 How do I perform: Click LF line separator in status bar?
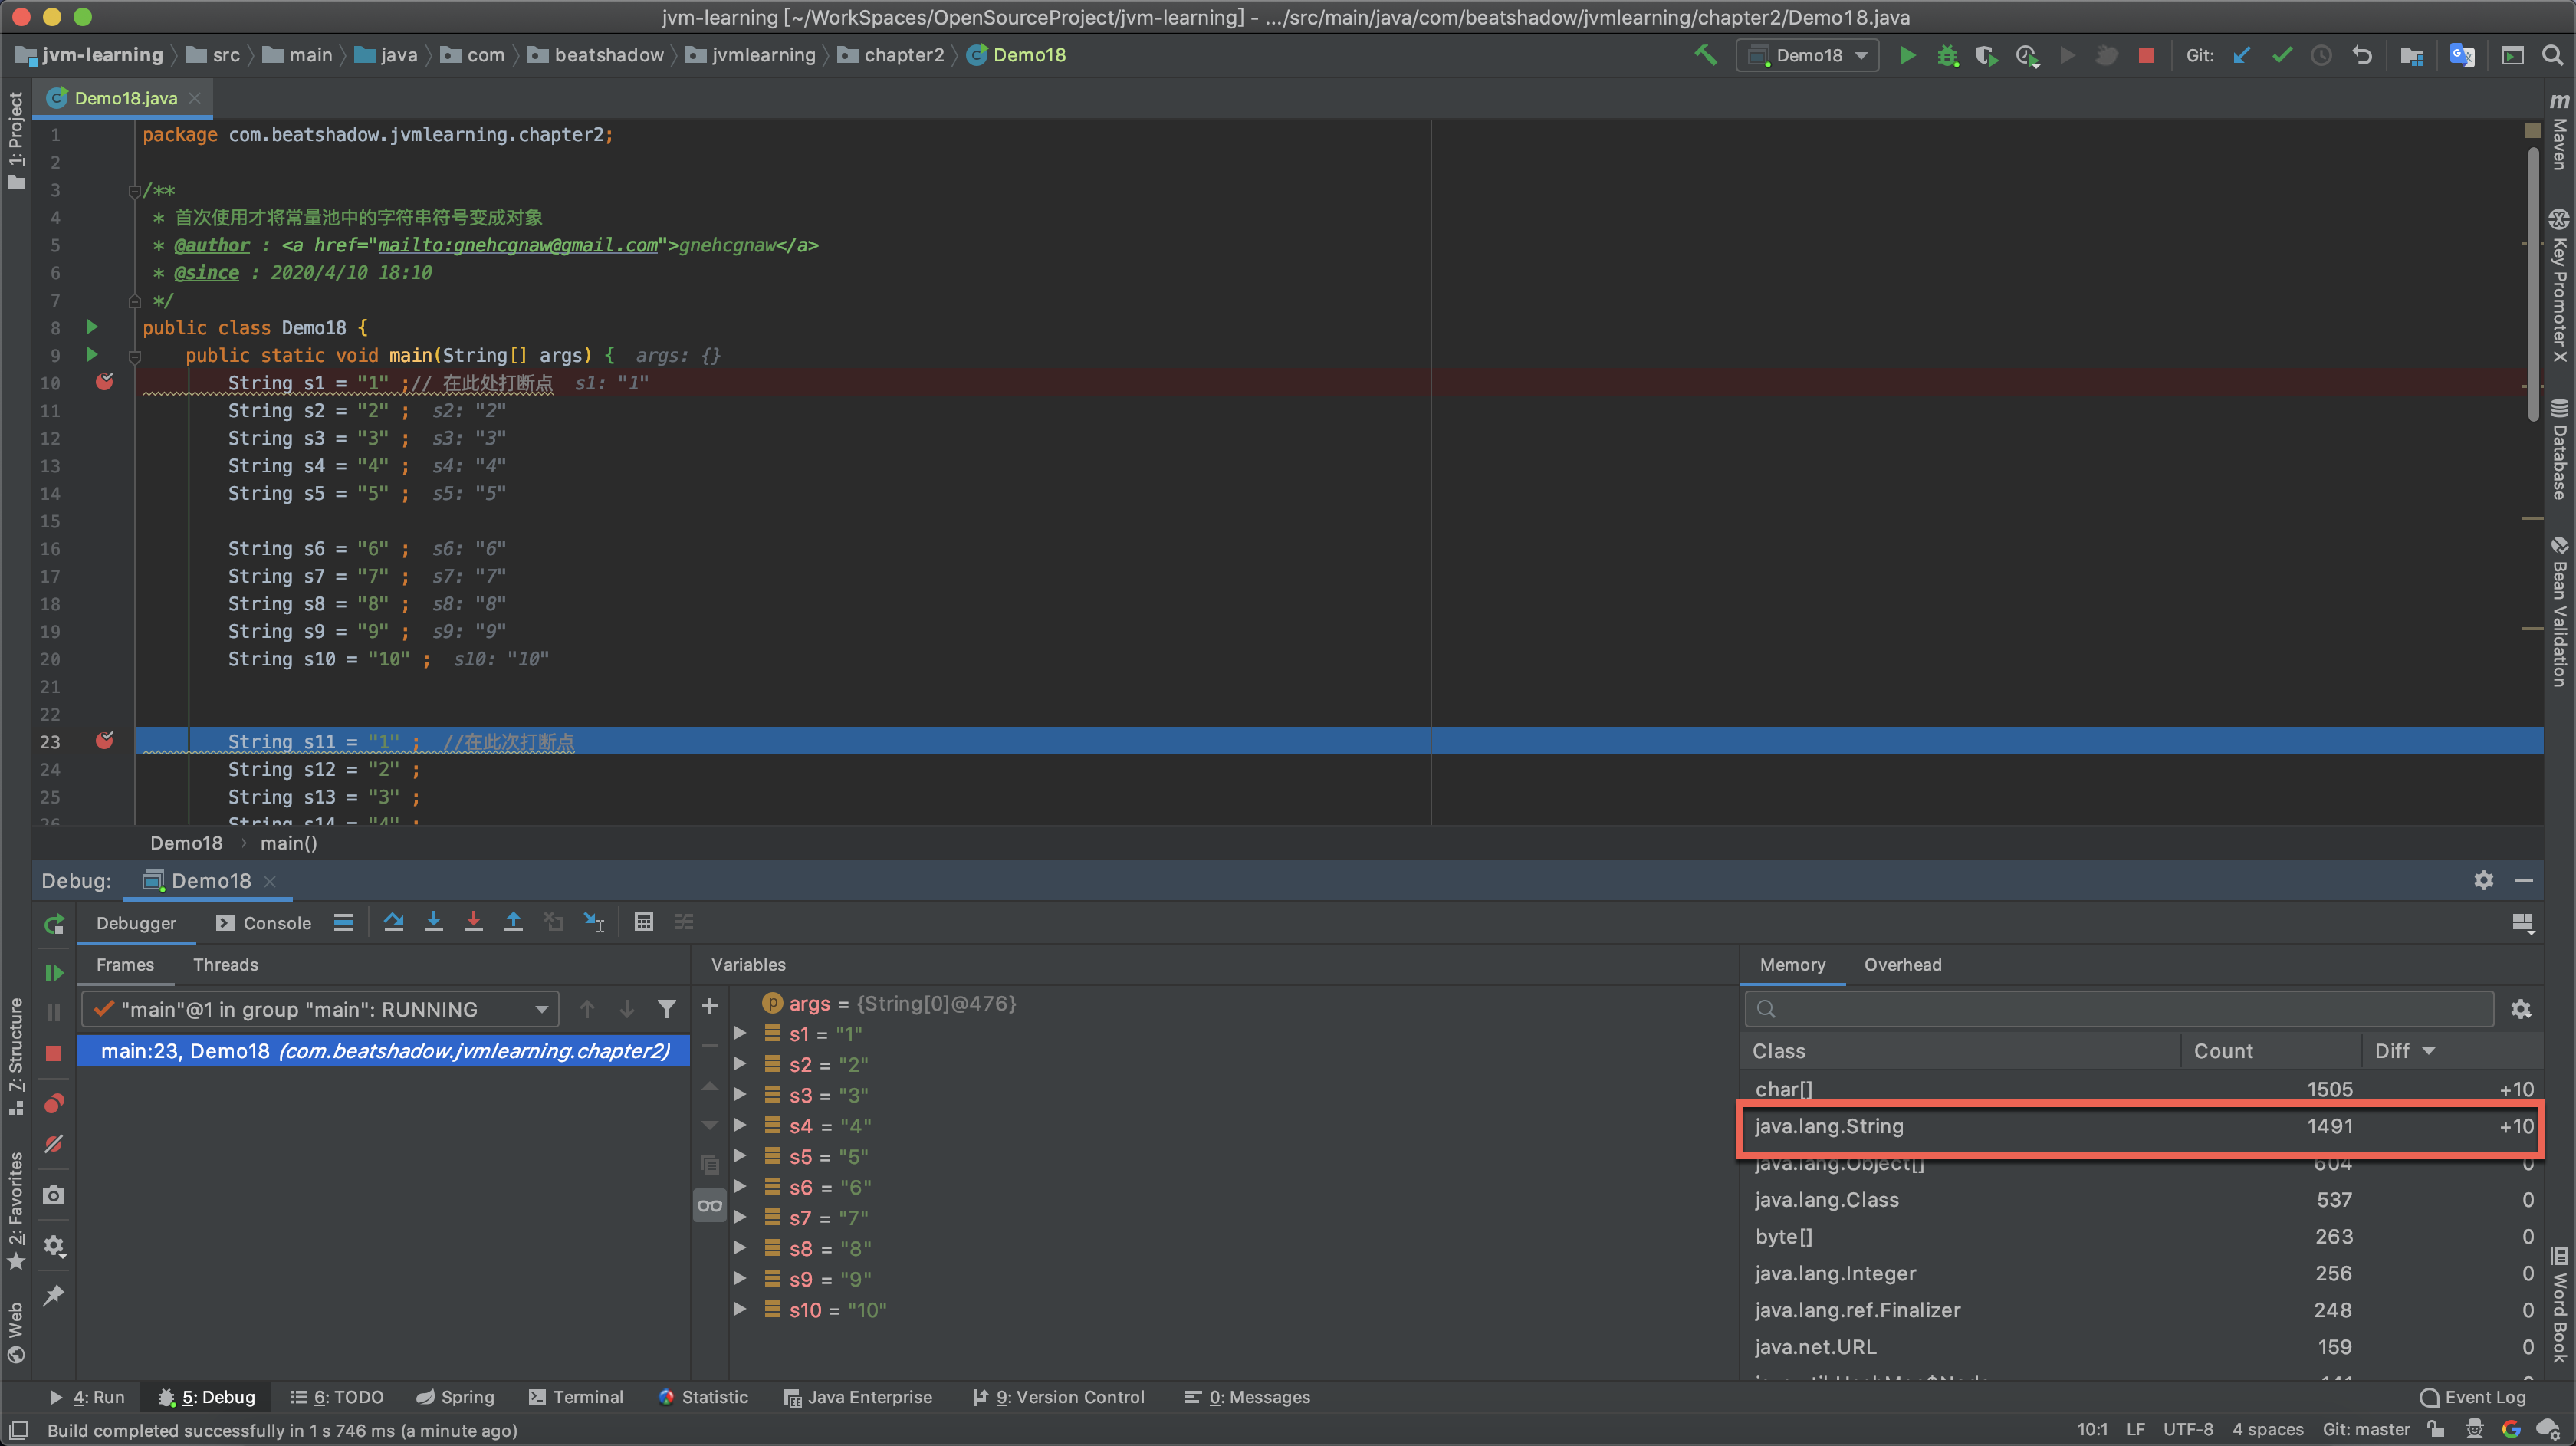point(2135,1430)
